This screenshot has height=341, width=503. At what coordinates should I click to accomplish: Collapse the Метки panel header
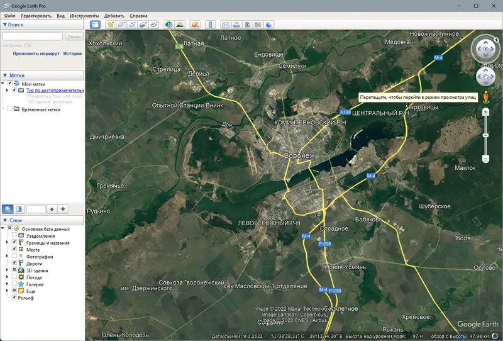pyautogui.click(x=42, y=75)
